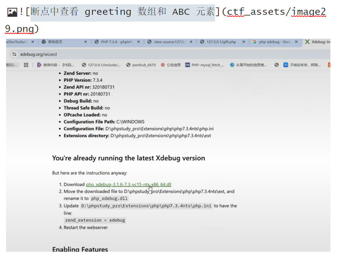Close the DevTools browser tab
This screenshot has width=350, height=253.
coord(33,42)
